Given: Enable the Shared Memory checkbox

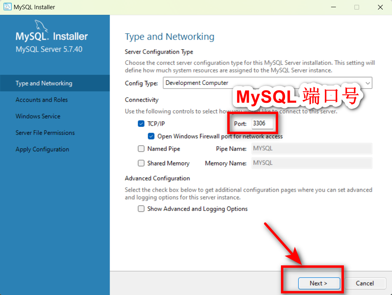Looking at the screenshot, I should (141, 163).
